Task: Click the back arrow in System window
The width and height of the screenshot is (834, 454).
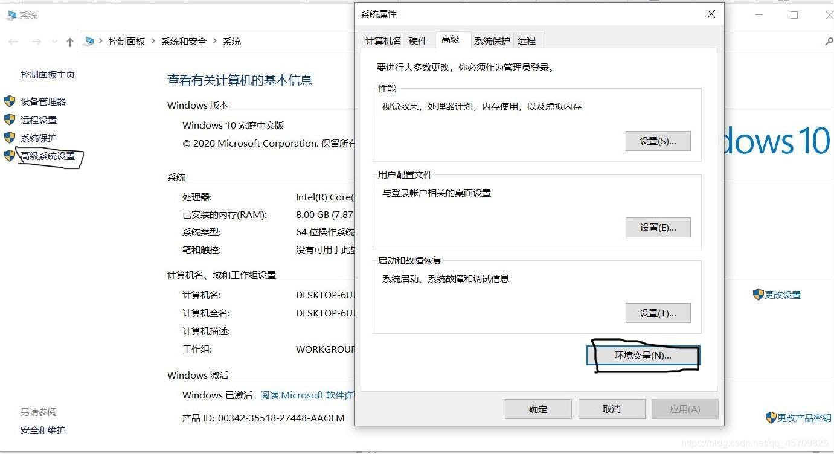Action: 13,42
